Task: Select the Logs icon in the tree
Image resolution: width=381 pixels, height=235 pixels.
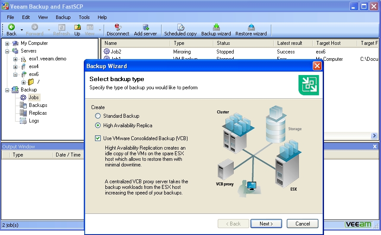Action: click(23, 121)
